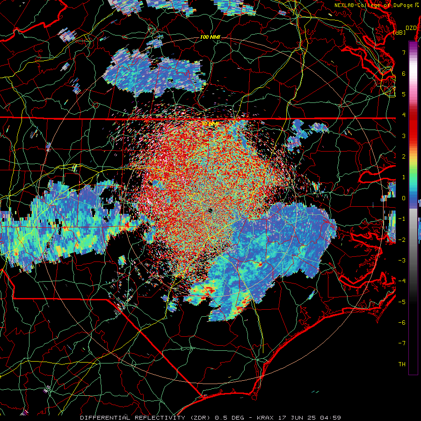Click the 2 value on the color scale
The height and width of the screenshot is (421, 421).
coord(404,157)
